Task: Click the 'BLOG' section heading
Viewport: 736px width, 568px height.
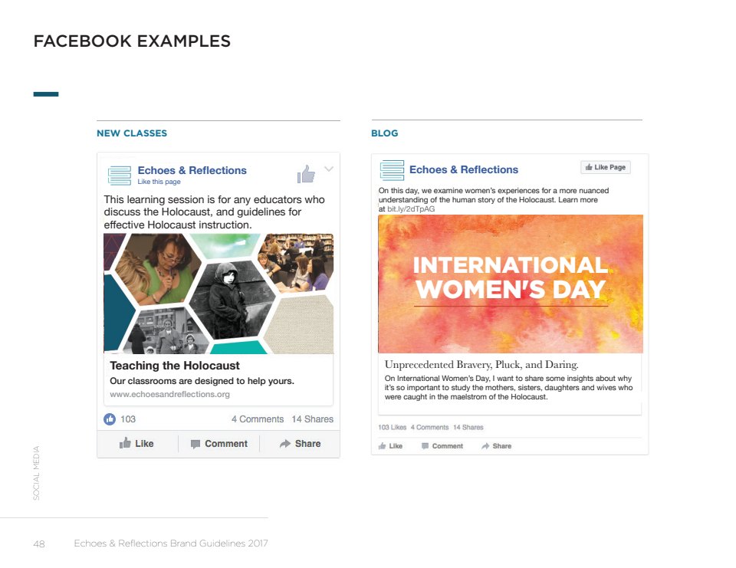Action: [x=384, y=133]
